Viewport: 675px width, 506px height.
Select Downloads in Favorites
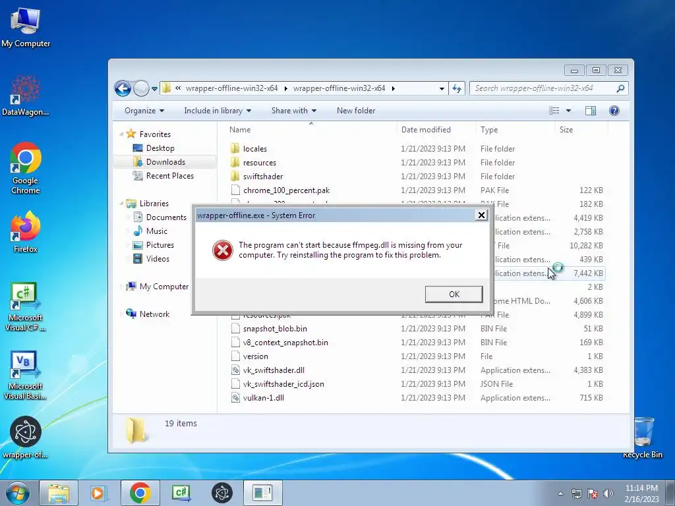[x=165, y=162]
